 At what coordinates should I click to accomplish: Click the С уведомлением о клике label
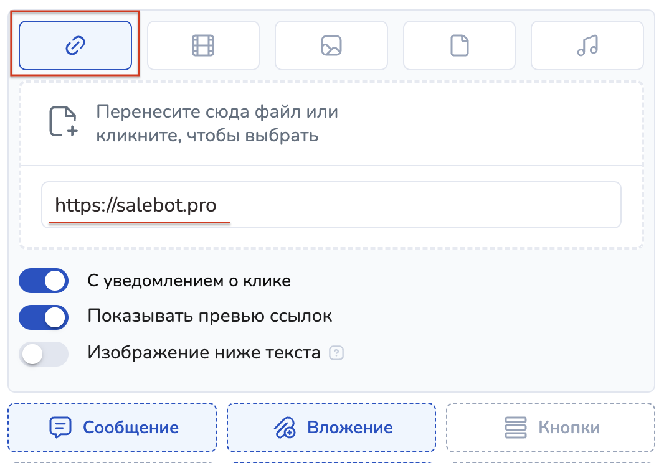pyautogui.click(x=189, y=281)
